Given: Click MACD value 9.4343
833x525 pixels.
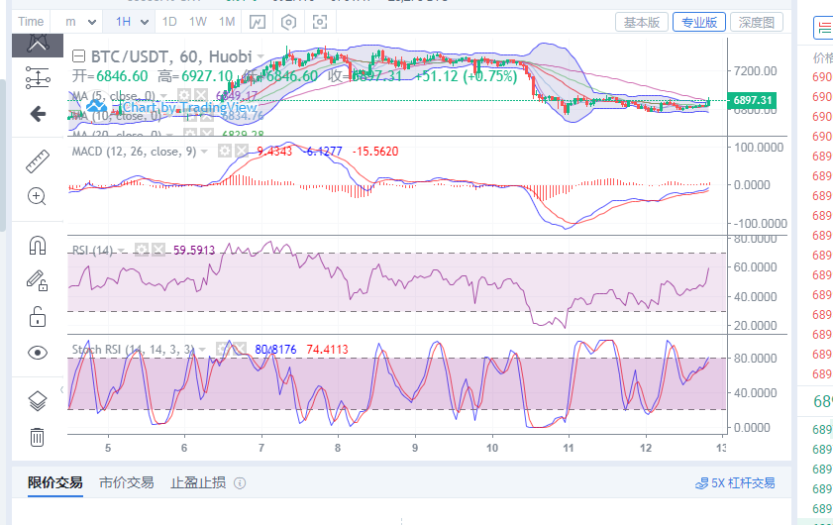Looking at the screenshot, I should pyautogui.click(x=274, y=152).
